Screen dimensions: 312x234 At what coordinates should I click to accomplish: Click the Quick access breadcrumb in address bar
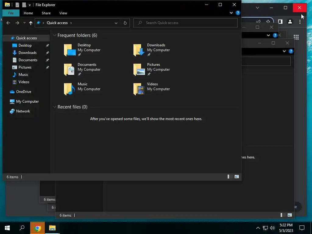point(57,23)
